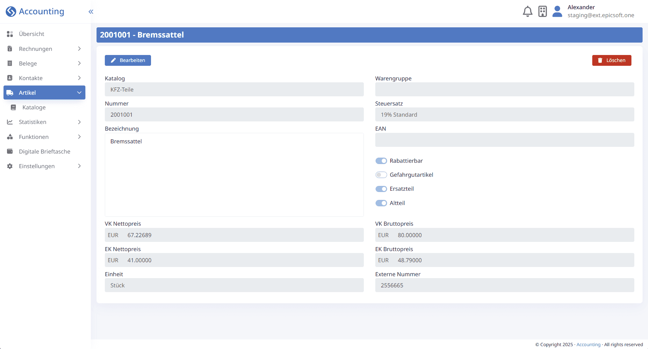Expand the Statistiken submenu chevron

point(79,122)
